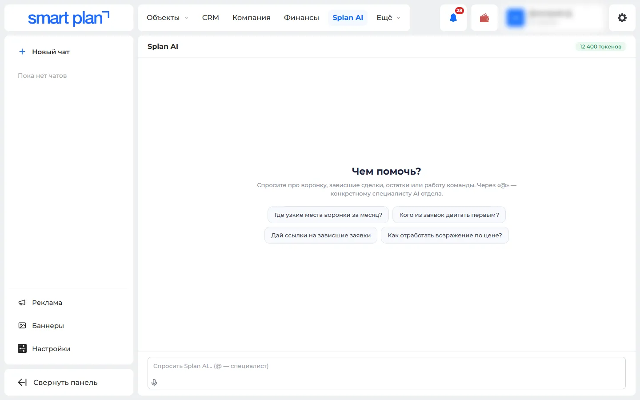Click Свернуть панель label
This screenshot has height=400, width=640.
coord(65,382)
